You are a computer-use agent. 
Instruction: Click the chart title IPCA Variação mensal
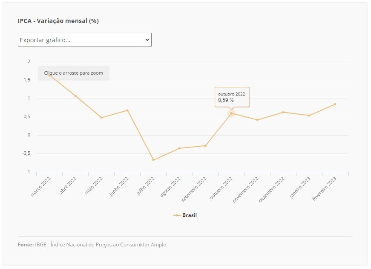click(x=58, y=21)
